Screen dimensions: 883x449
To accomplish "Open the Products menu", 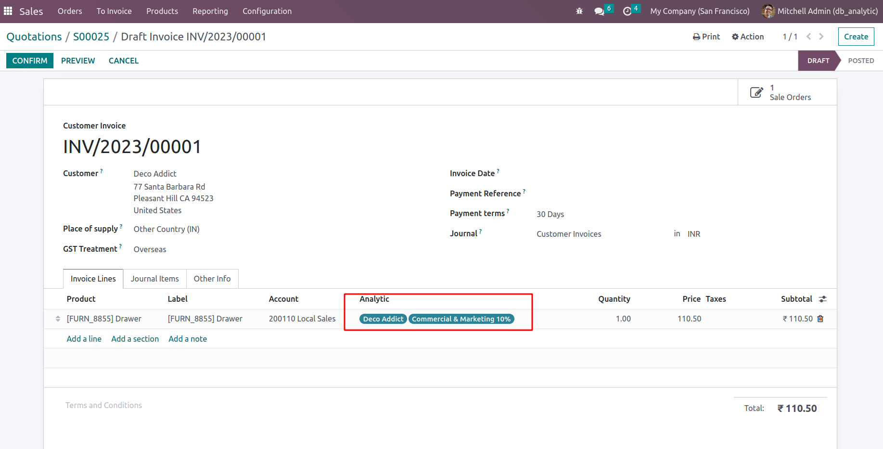I will pos(162,11).
